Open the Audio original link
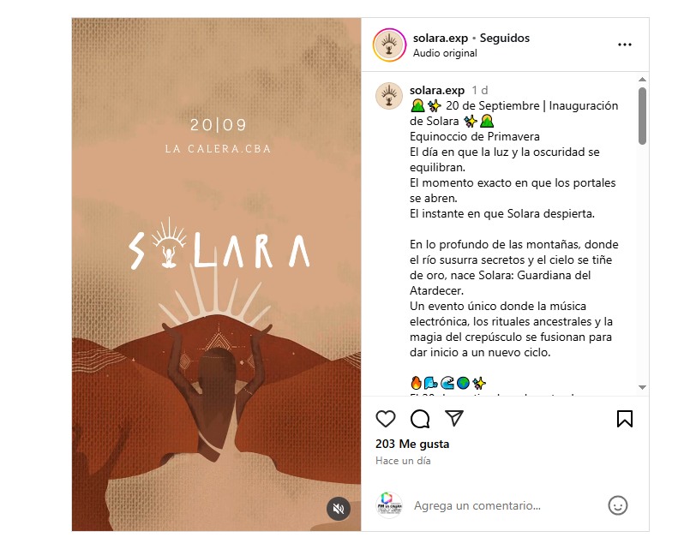 click(445, 53)
